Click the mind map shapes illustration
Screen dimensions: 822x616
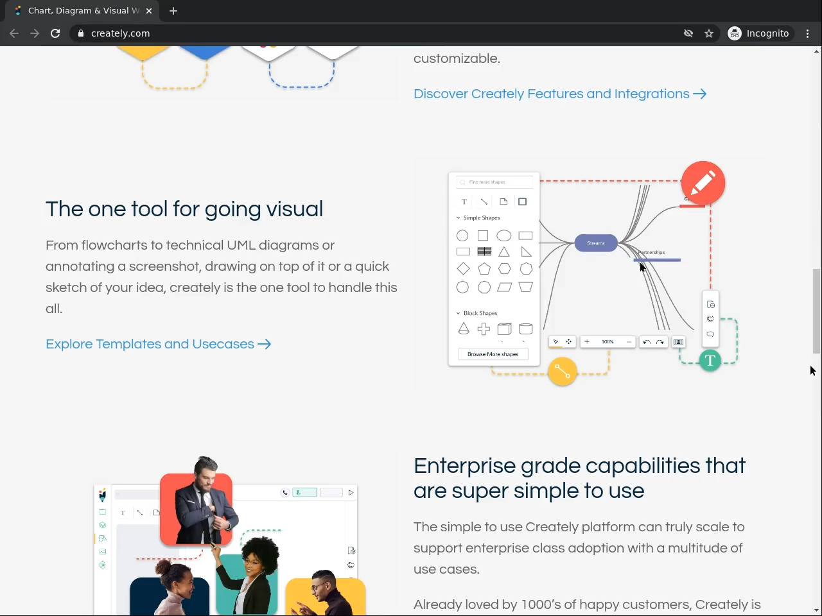pyautogui.click(x=590, y=273)
